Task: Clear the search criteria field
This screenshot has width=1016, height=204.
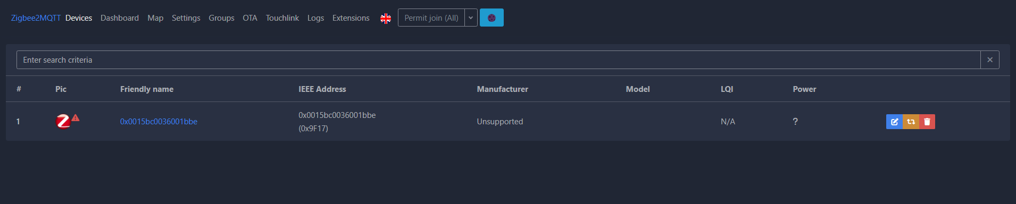Action: (990, 60)
